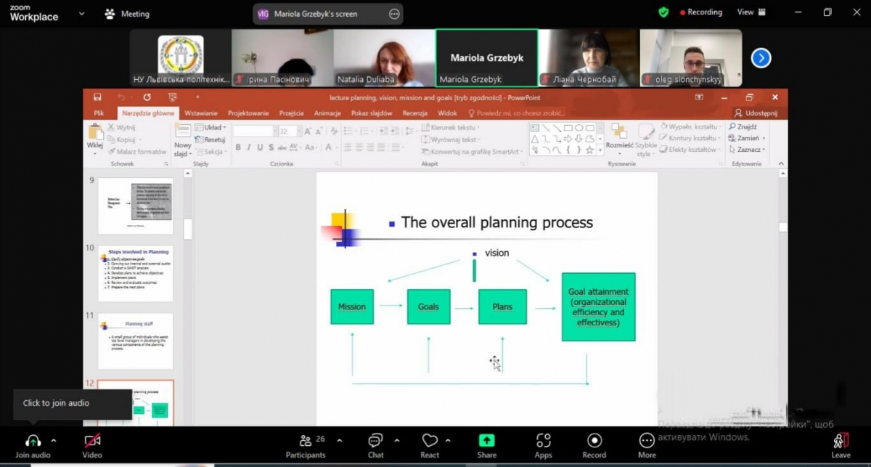
Task: Switch to the Meeting tab
Action: (128, 13)
